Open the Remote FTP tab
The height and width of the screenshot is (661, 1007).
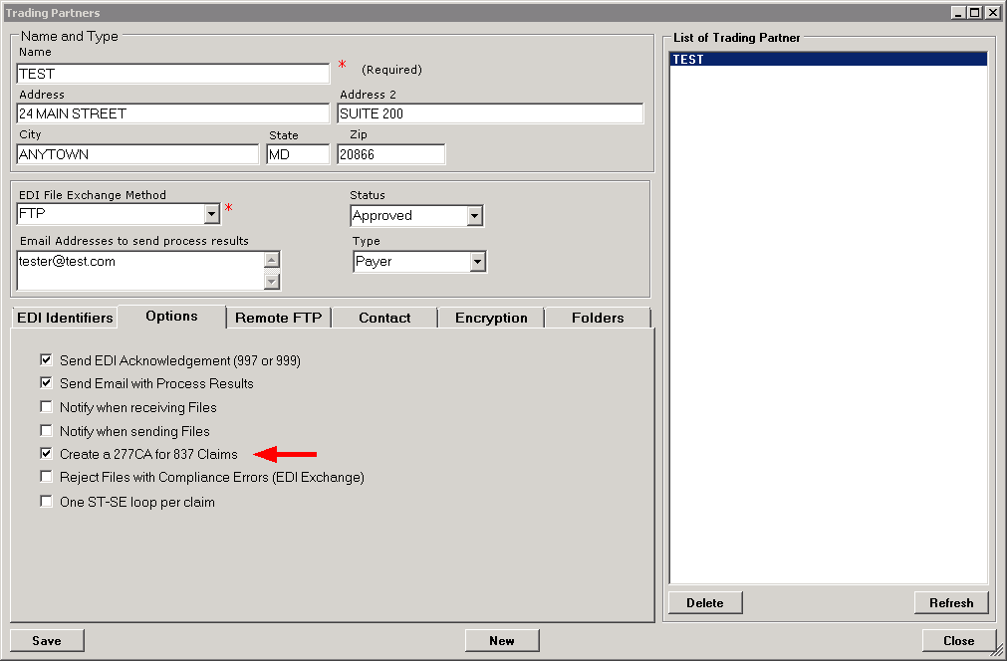[278, 318]
